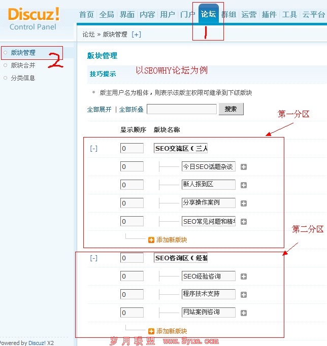Click plus icon beside 今日SEO话题杂谈 board
This screenshot has height=346, width=327.
(x=244, y=167)
